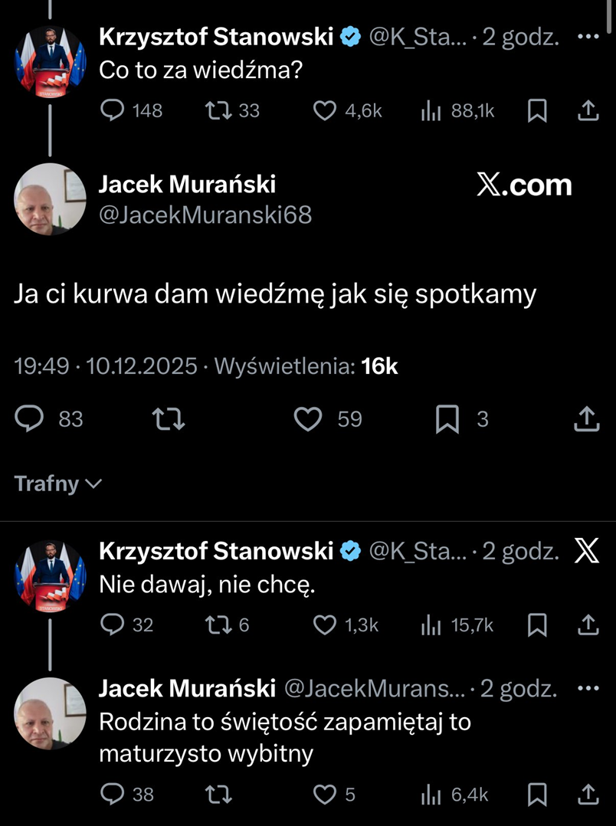This screenshot has height=826, width=616.
Task: Share the "Nie dawaj, nie chcę" reply
Action: [x=588, y=625]
